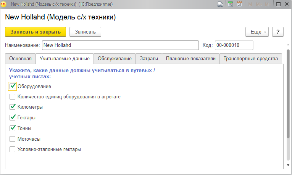Enable the Моточасы checkbox
This screenshot has width=292, height=175.
pyautogui.click(x=12, y=139)
